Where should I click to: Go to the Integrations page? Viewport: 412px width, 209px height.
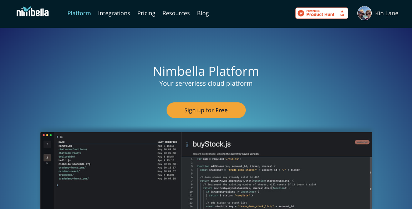click(x=114, y=14)
